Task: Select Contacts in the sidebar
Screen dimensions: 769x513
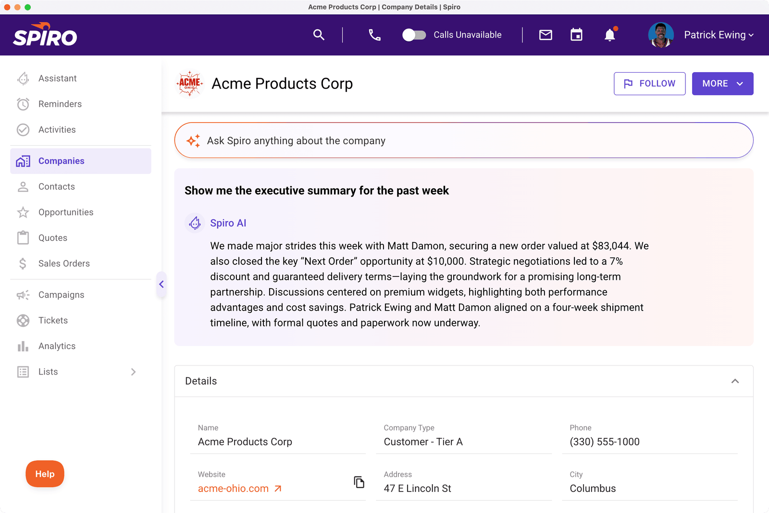Action: [x=81, y=187]
